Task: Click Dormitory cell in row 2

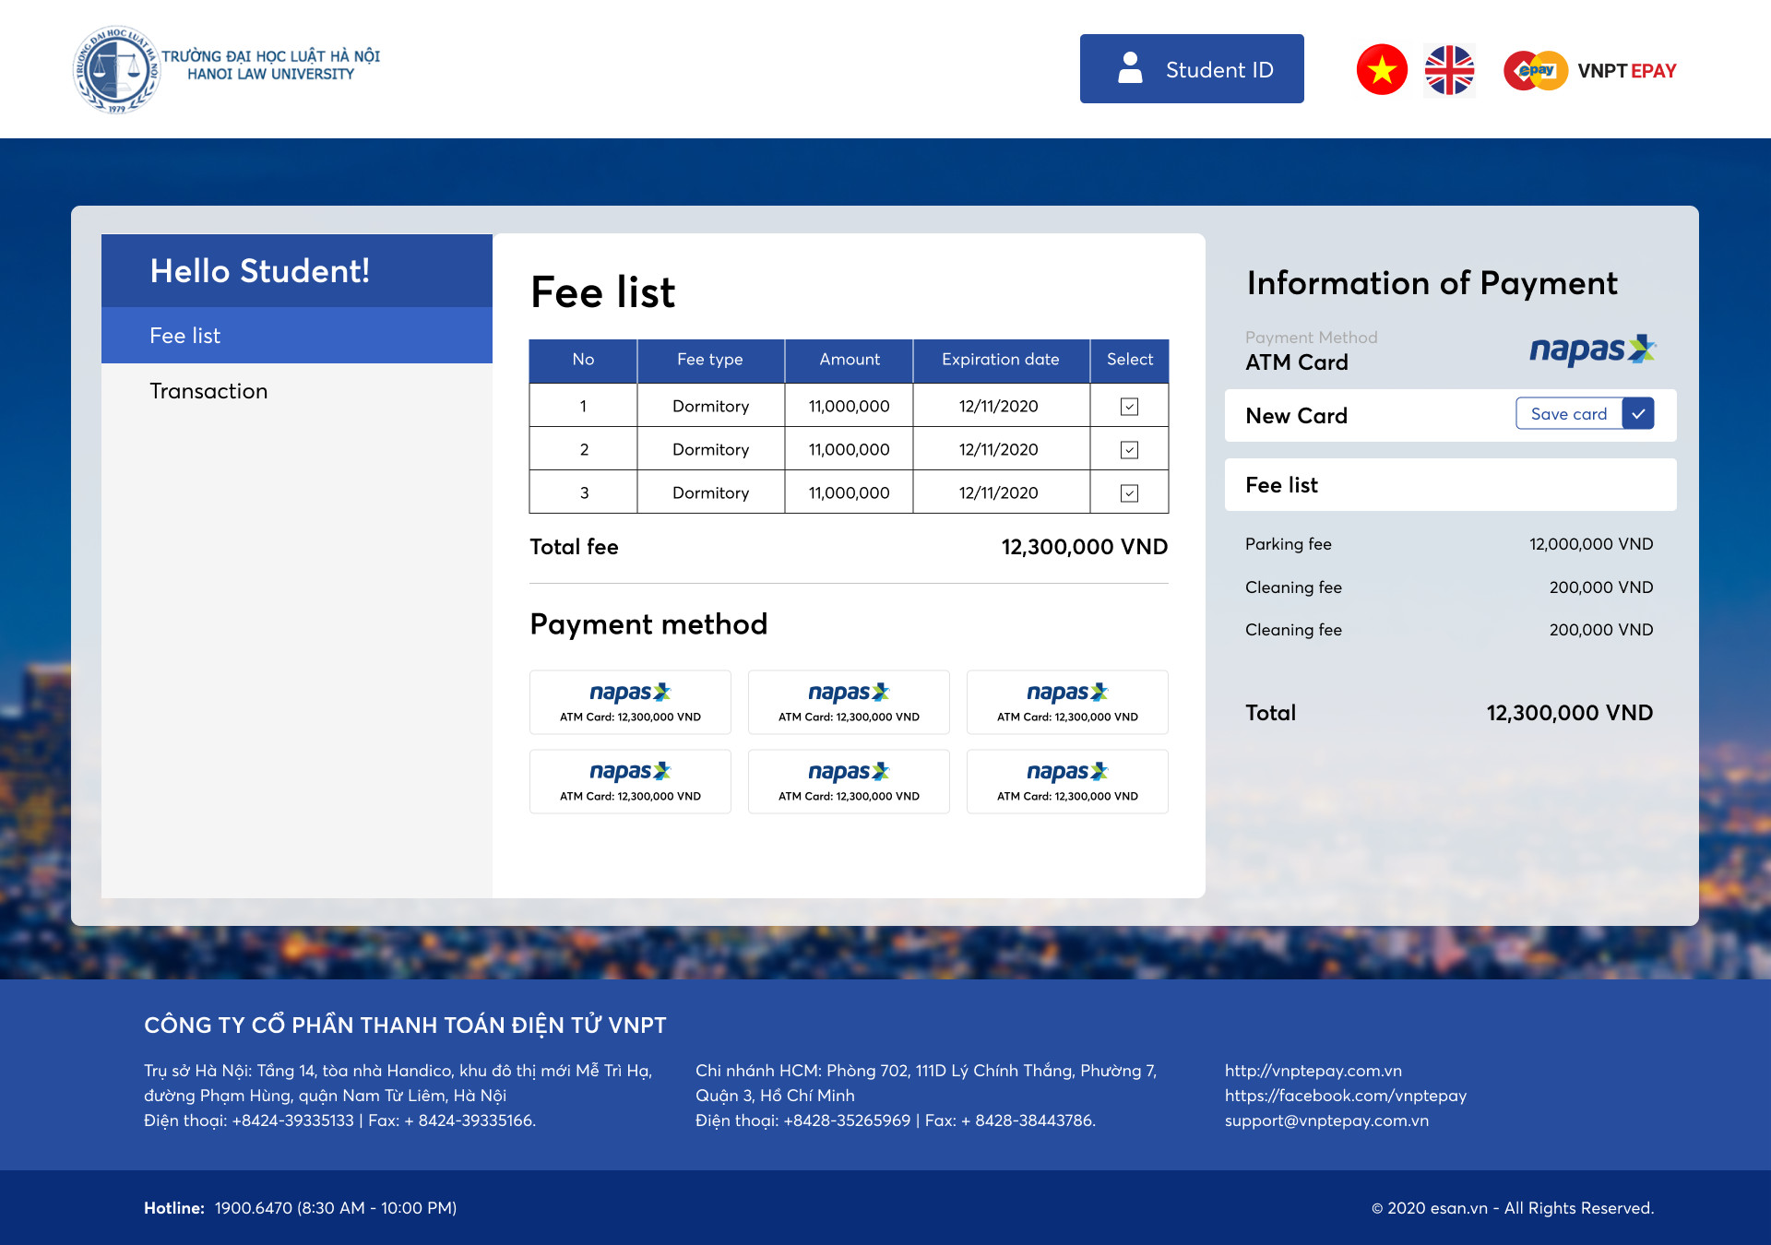Action: [x=710, y=450]
